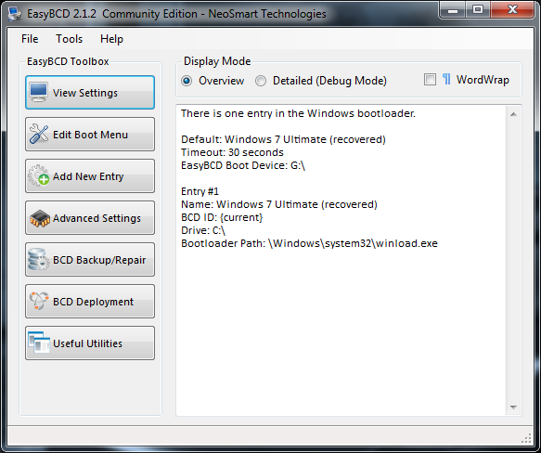Click the WordWrap pilcrow icon
This screenshot has height=453, width=541.
446,80
